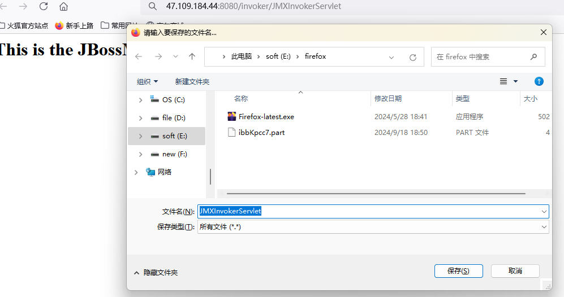Click the Firefox-latest.exe file icon
The width and height of the screenshot is (564, 297).
point(231,116)
